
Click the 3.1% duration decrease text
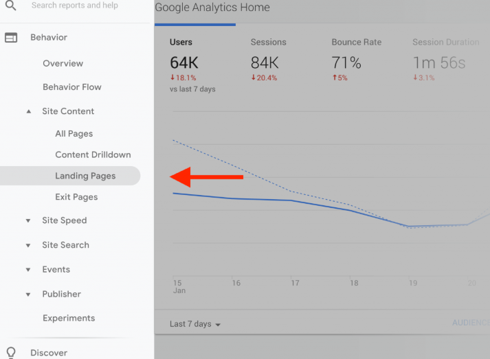pos(424,78)
